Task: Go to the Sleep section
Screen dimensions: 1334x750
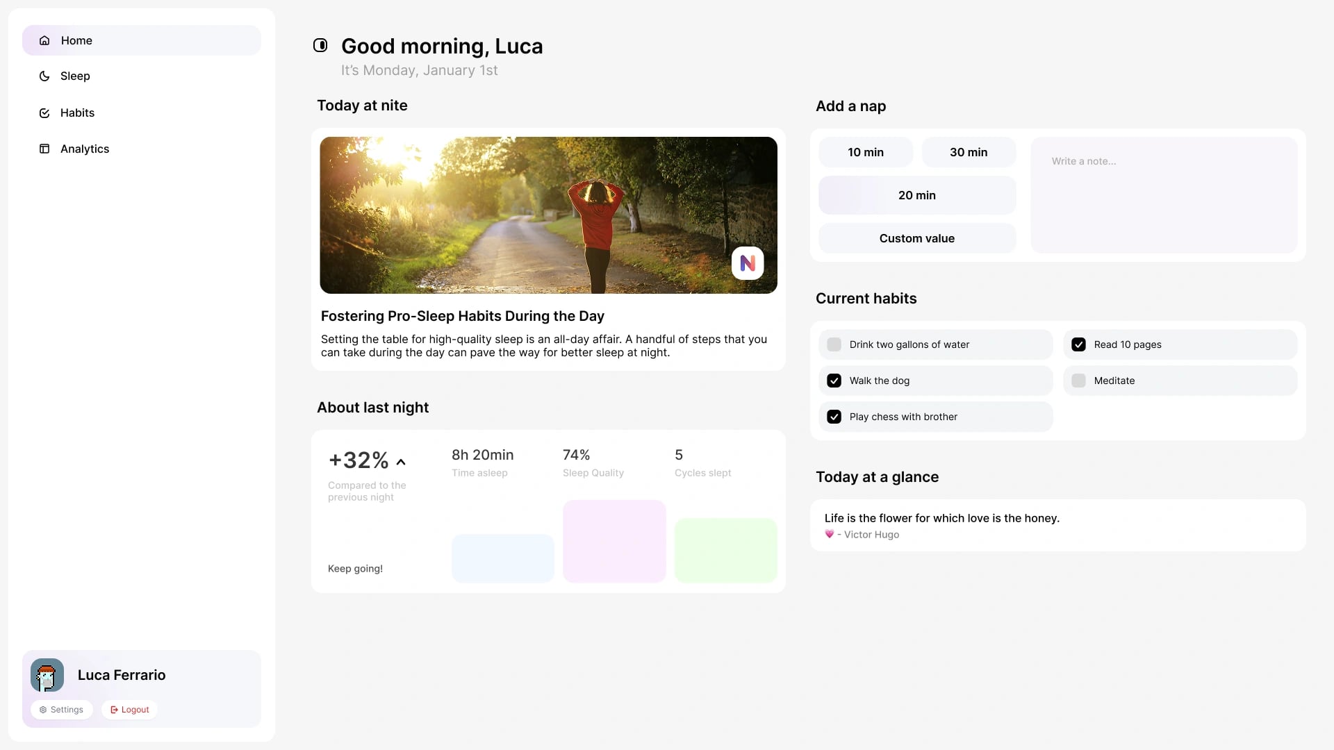Action: pyautogui.click(x=75, y=76)
